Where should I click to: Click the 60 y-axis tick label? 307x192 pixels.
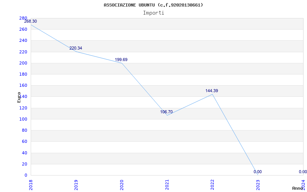tap(25, 141)
